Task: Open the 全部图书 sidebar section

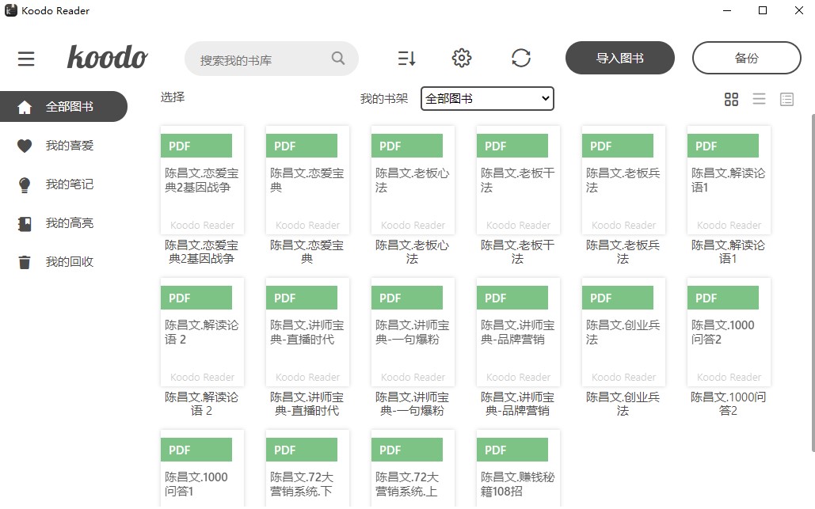Action: [x=63, y=107]
